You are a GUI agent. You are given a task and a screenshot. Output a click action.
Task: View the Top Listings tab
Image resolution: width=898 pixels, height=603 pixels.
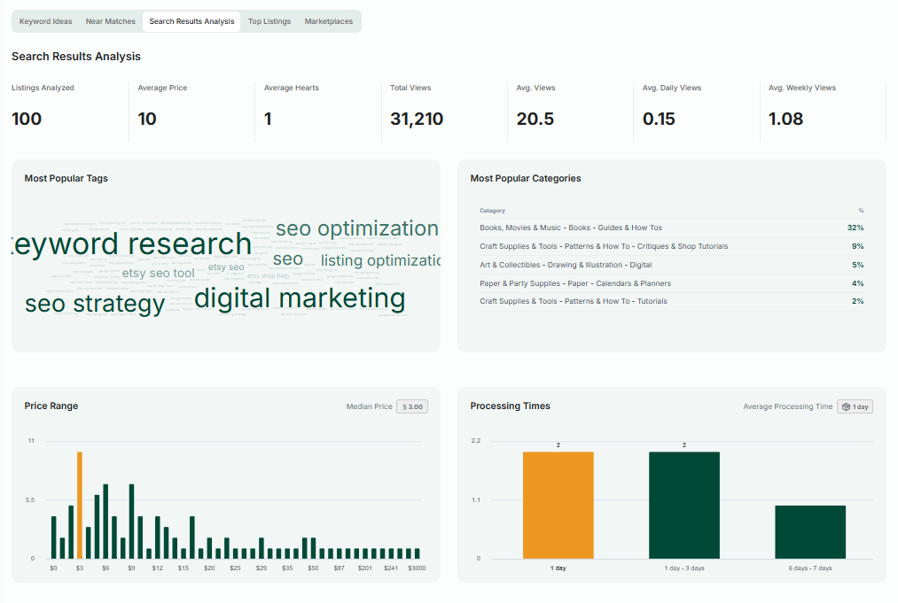(x=269, y=21)
